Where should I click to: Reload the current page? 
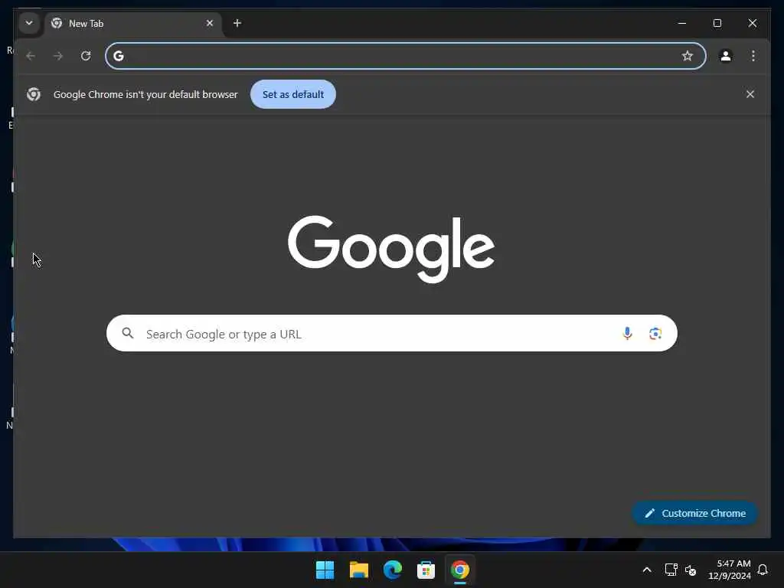pos(86,56)
